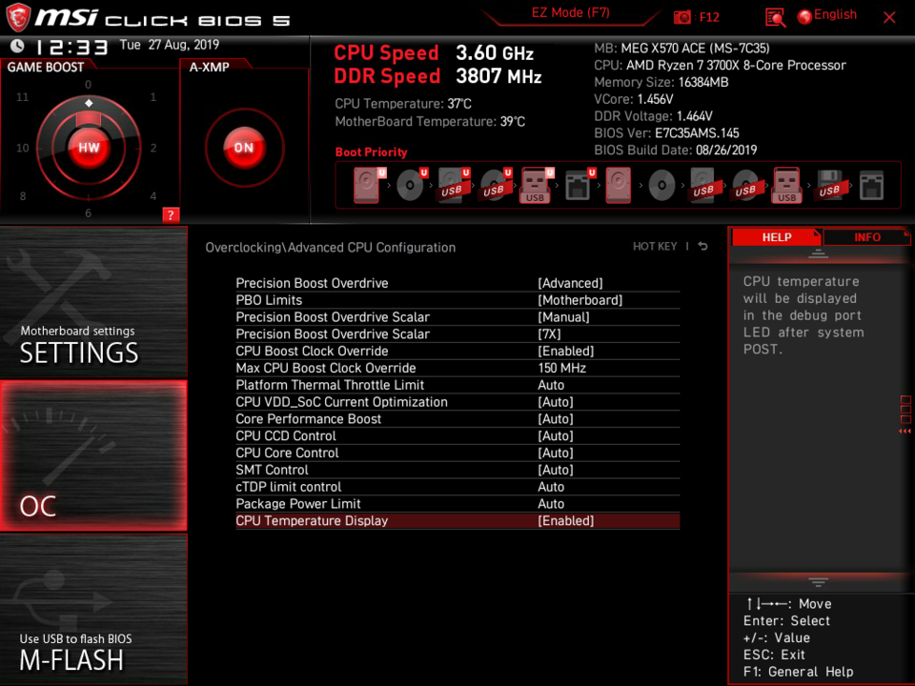The height and width of the screenshot is (686, 915).
Task: Change Core Performance Boost [Auto] value
Action: click(x=556, y=418)
